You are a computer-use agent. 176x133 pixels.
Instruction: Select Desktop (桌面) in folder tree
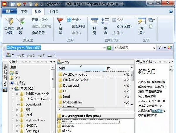[x=13, y=67]
